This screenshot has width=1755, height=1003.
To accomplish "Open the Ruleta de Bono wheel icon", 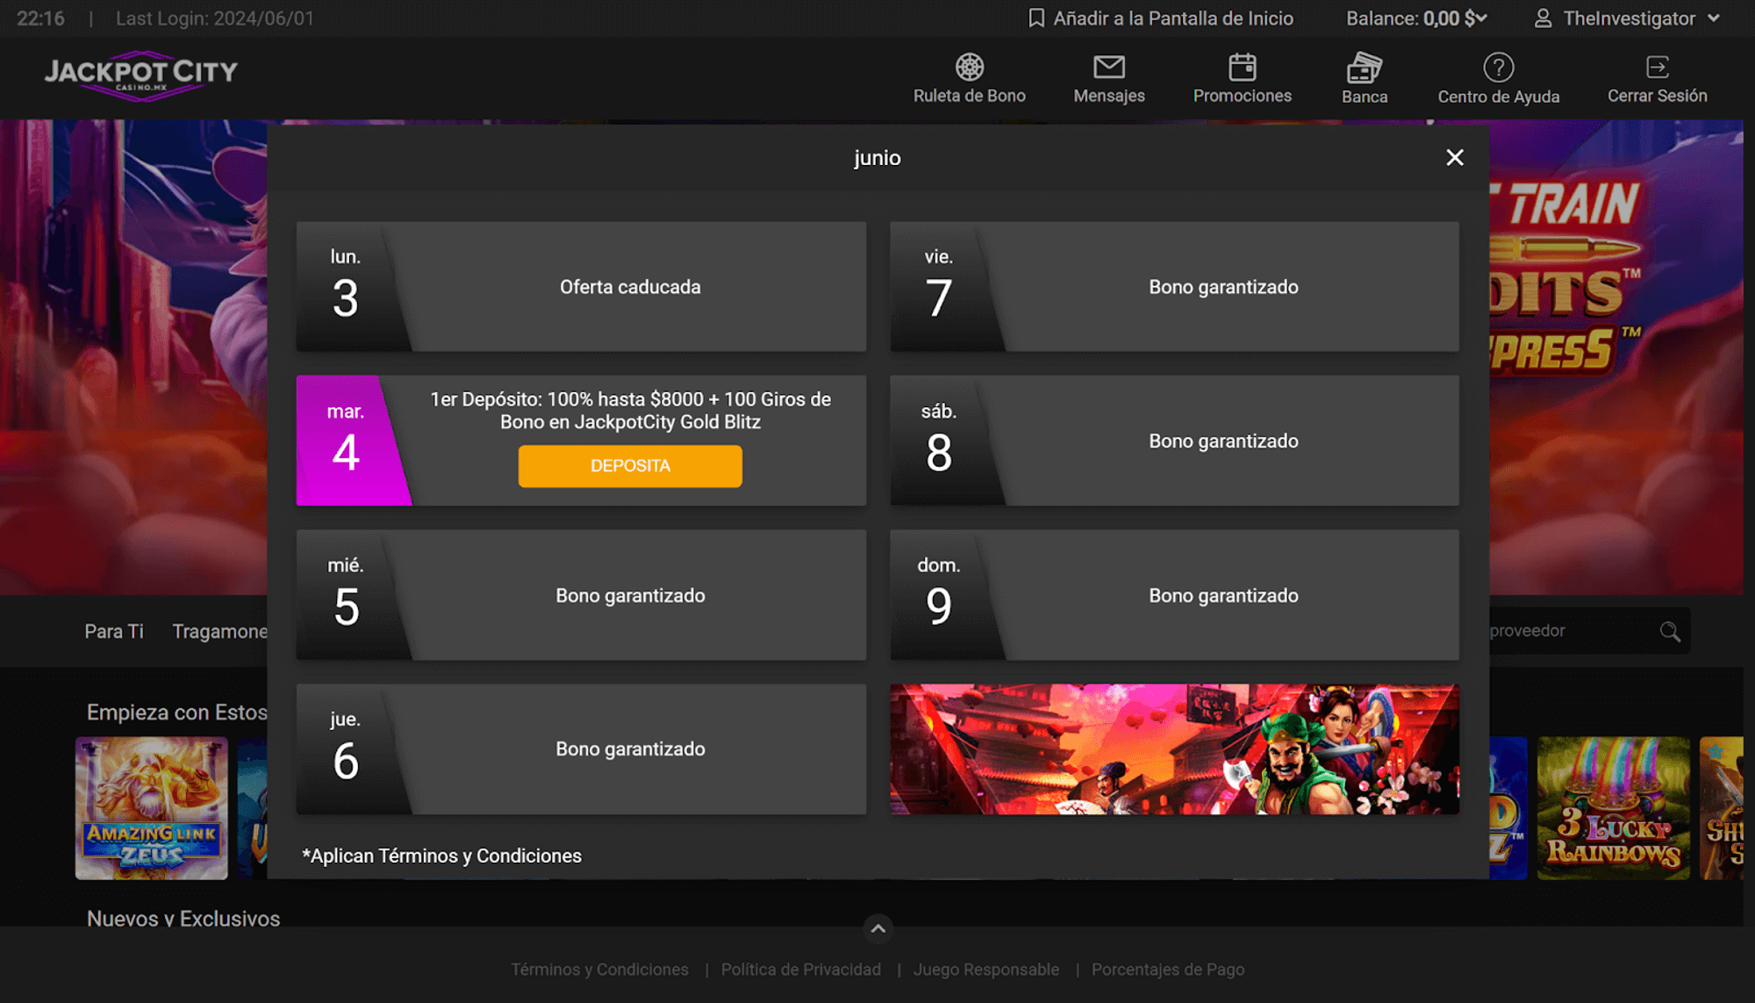I will [969, 68].
